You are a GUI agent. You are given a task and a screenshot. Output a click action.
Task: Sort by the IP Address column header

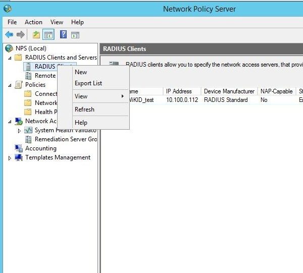[x=182, y=91]
